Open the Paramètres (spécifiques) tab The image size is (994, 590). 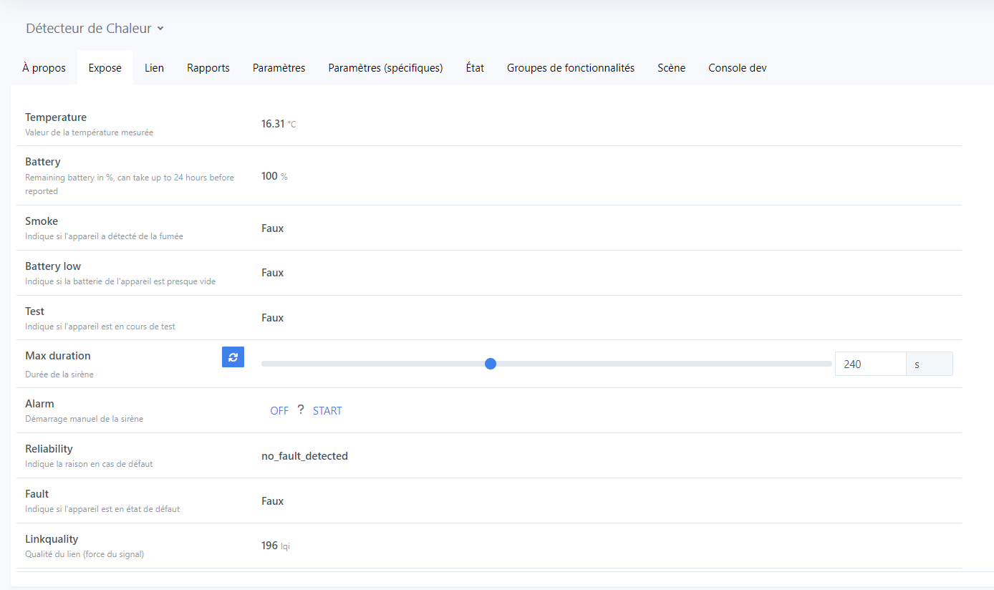[385, 68]
